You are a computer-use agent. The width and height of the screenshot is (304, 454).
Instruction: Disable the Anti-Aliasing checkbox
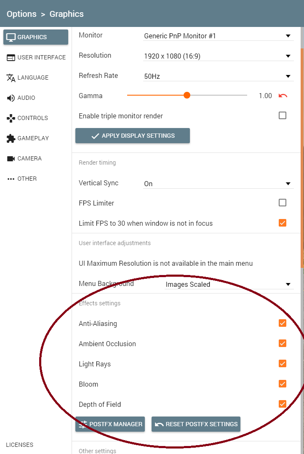coord(283,323)
